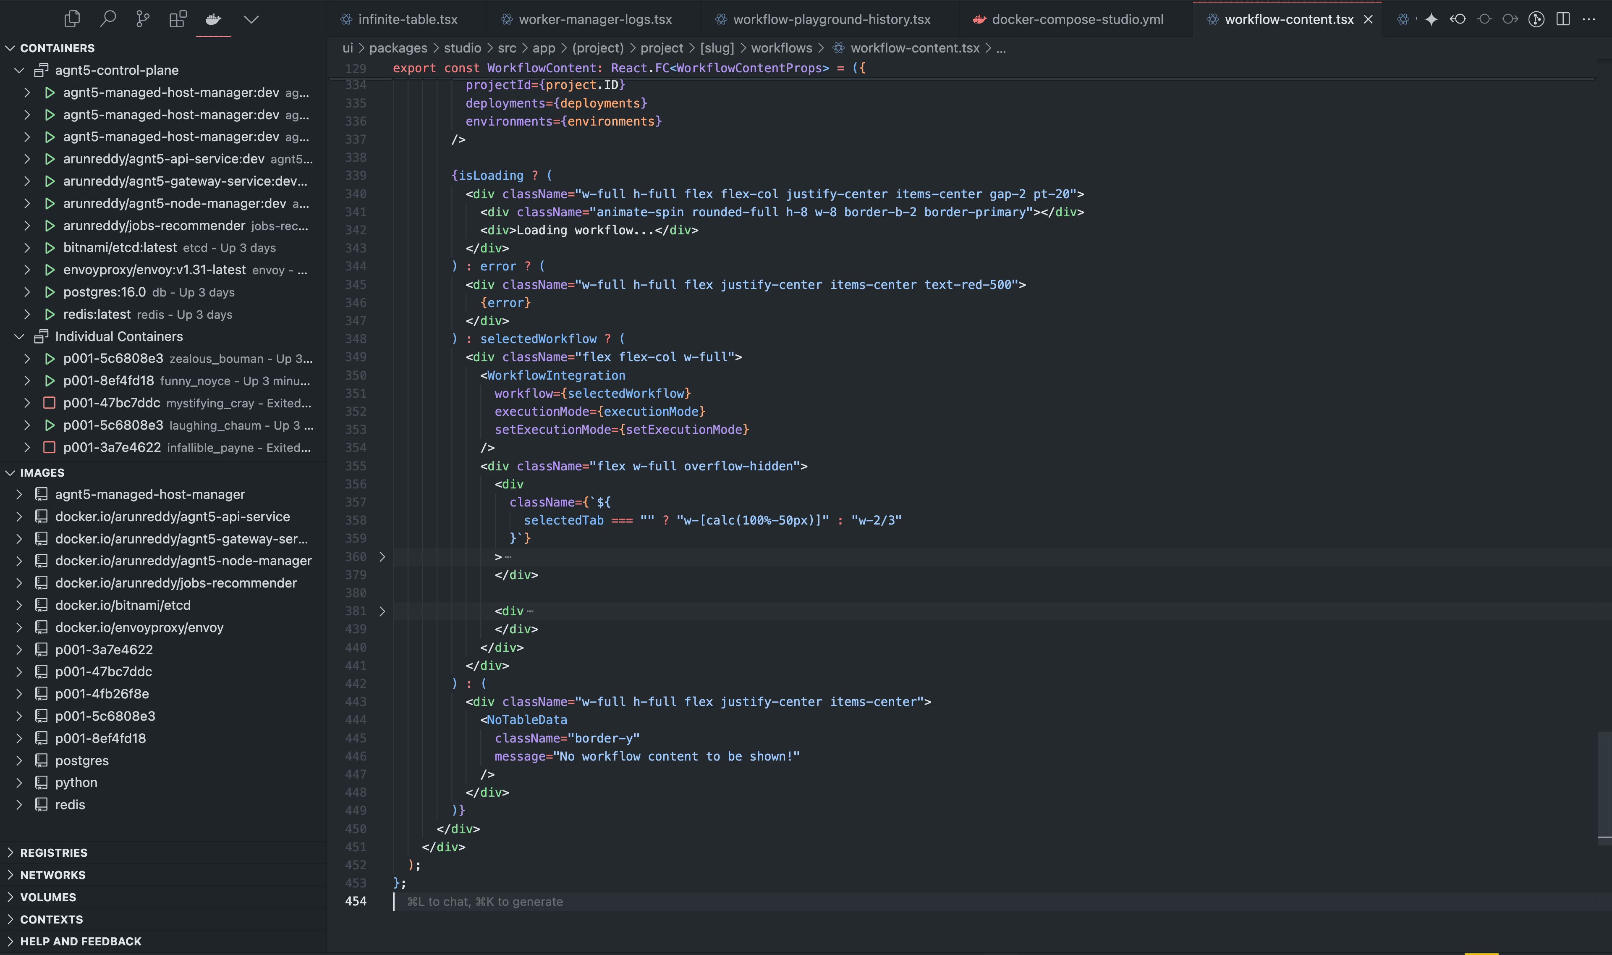Viewport: 1612px width, 955px height.
Task: Click the docker.io/bitnami/etcd image icon
Action: [x=41, y=605]
